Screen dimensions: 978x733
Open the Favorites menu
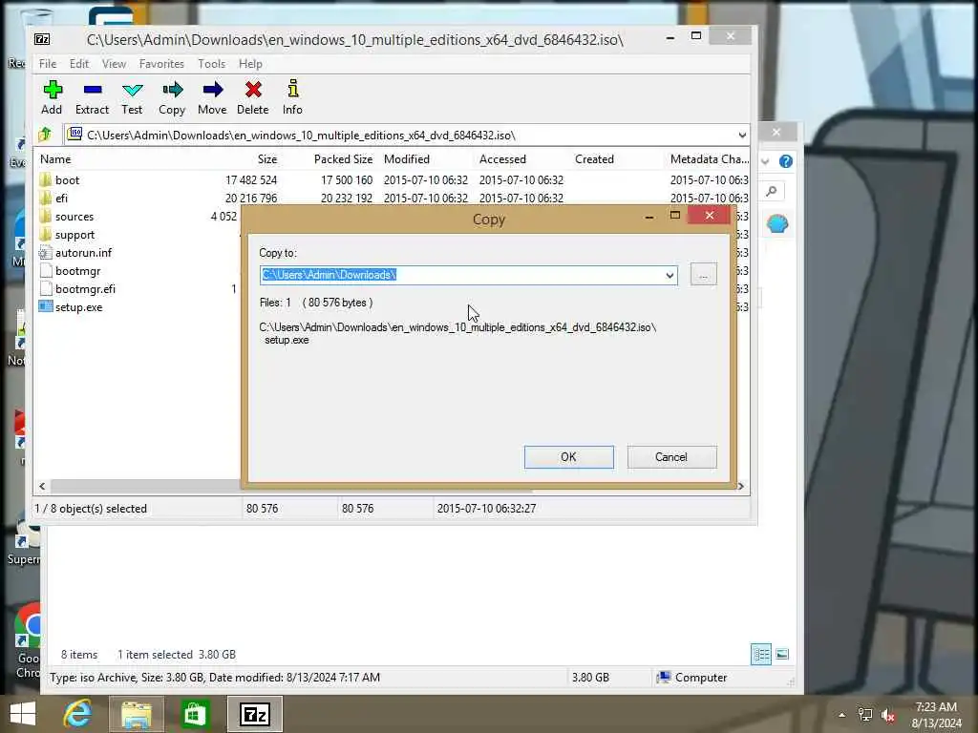coord(161,64)
